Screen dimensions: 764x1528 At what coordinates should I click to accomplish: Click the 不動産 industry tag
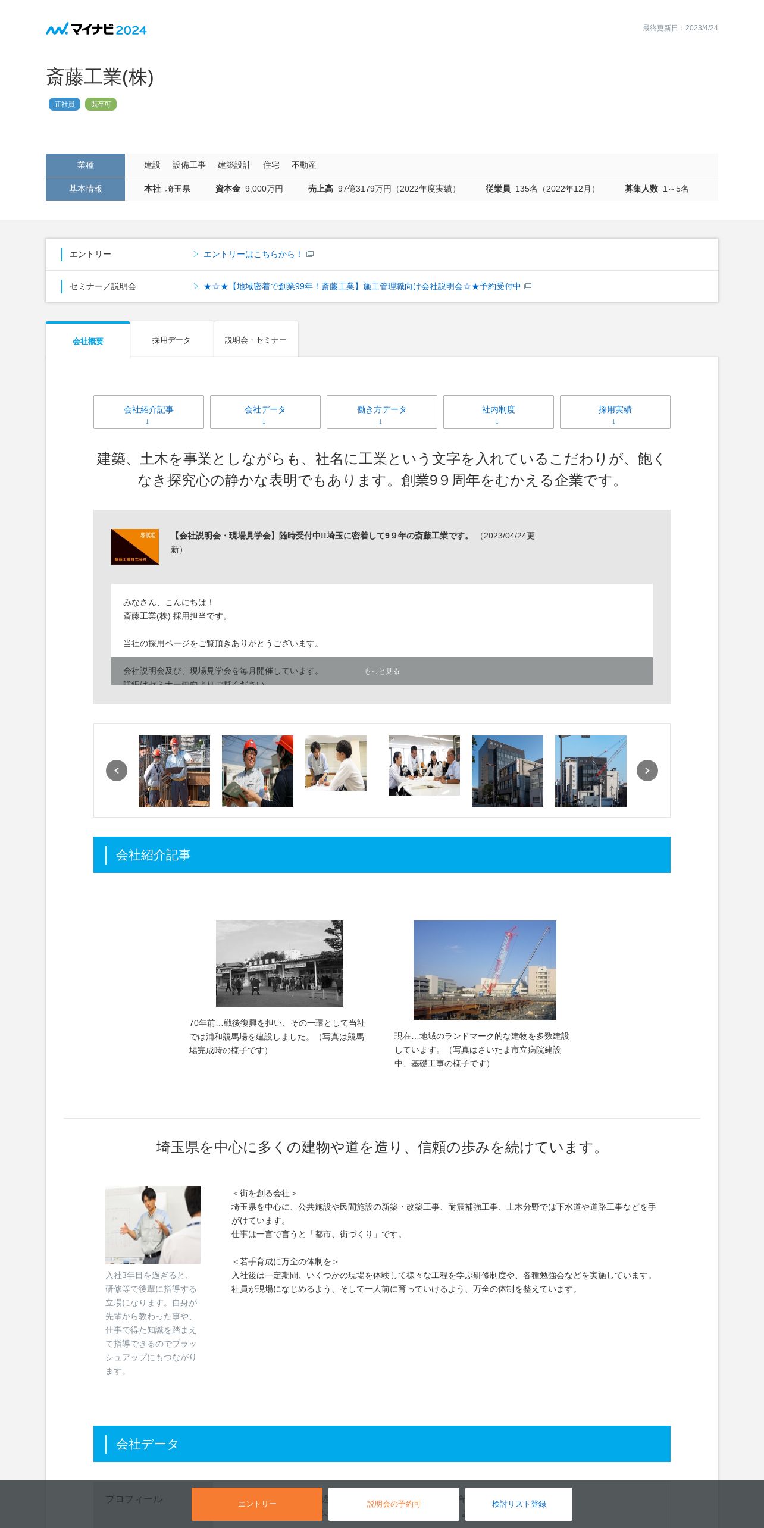click(x=304, y=165)
